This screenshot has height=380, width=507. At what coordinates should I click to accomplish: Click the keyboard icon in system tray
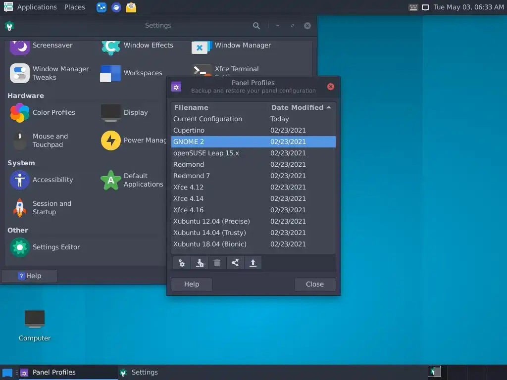click(x=413, y=7)
